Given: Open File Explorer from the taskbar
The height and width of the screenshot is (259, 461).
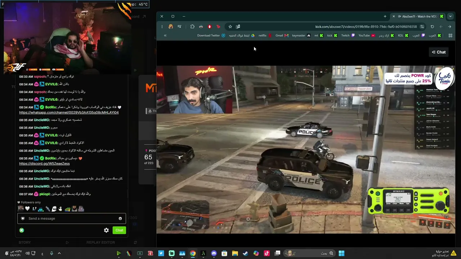Looking at the screenshot, I should coord(235,253).
